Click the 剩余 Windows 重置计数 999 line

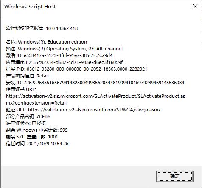tap(36, 130)
